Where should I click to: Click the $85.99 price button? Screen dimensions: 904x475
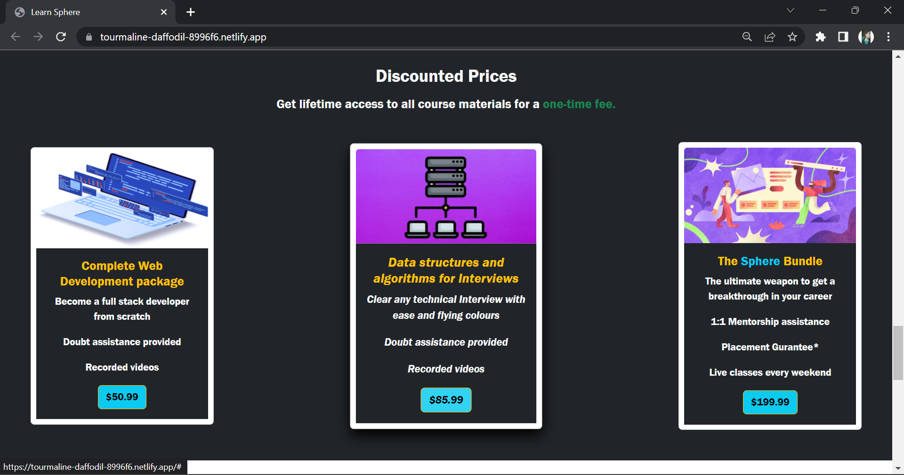pos(446,400)
